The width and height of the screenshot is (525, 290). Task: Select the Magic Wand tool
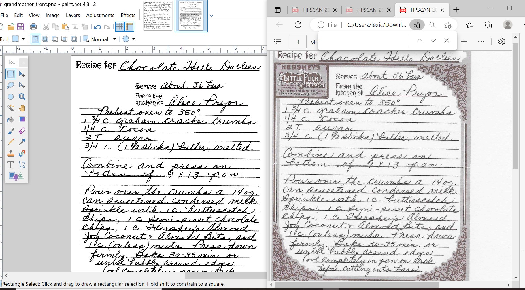10,108
